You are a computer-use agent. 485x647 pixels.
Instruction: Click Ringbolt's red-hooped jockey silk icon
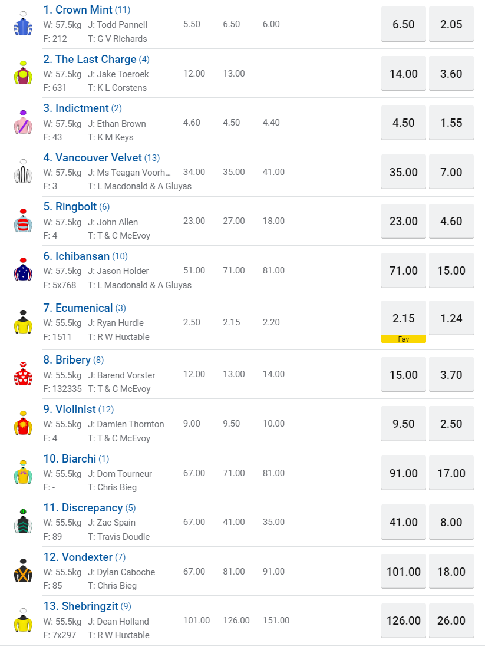point(23,221)
